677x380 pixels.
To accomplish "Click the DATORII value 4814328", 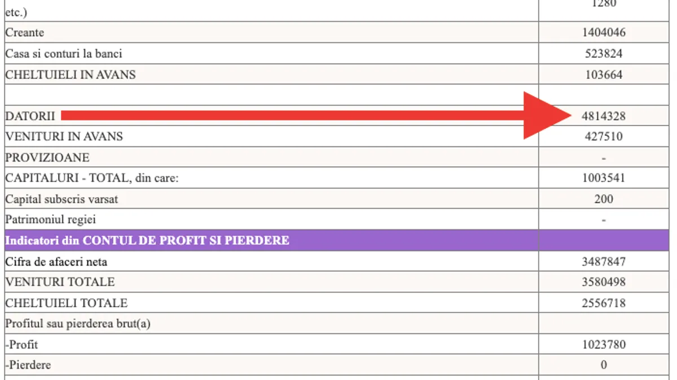I will 603,116.
